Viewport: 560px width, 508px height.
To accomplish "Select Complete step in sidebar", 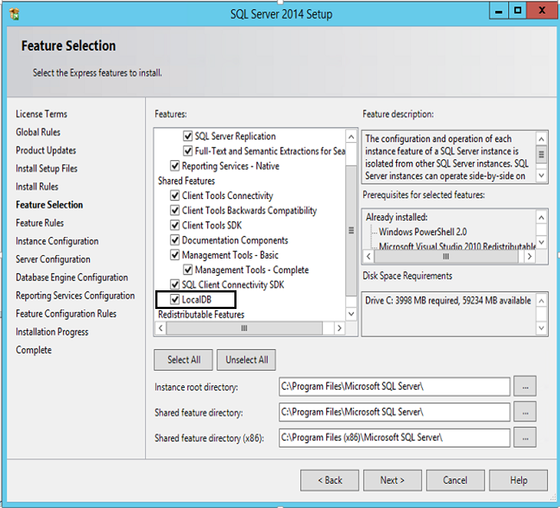I will 34,350.
